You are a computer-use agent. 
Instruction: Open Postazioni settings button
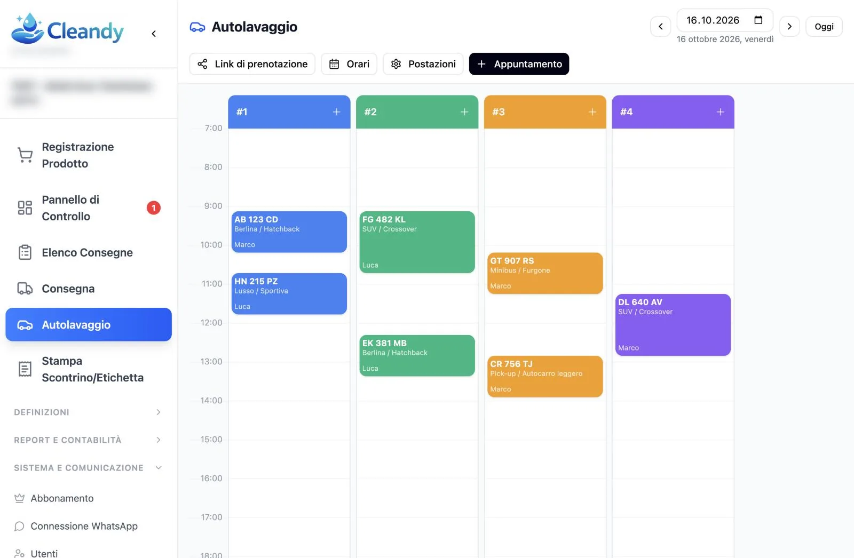tap(423, 64)
